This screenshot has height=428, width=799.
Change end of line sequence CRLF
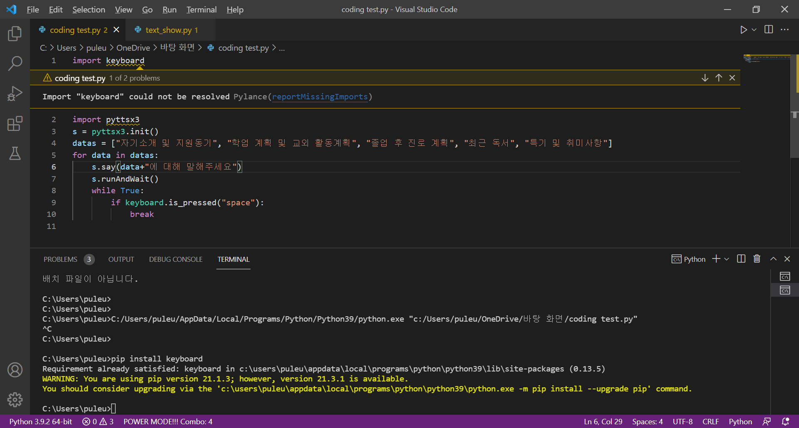click(711, 421)
